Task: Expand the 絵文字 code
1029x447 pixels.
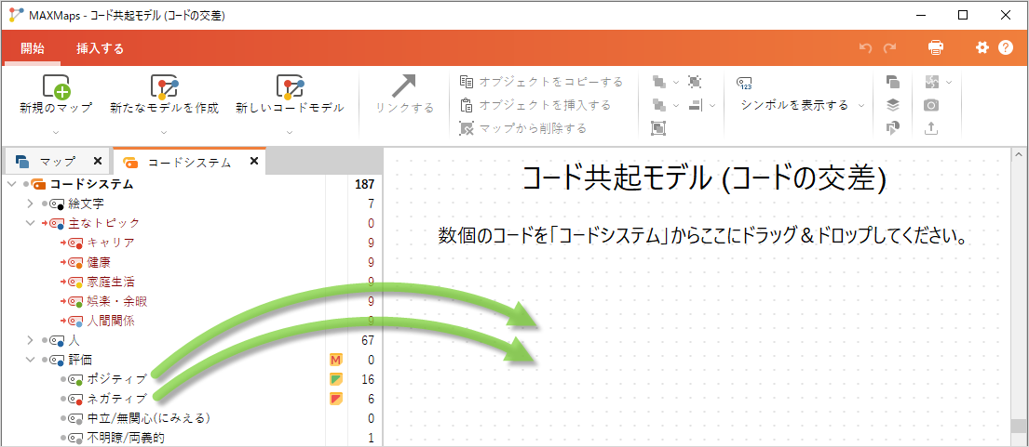Action: 30,204
